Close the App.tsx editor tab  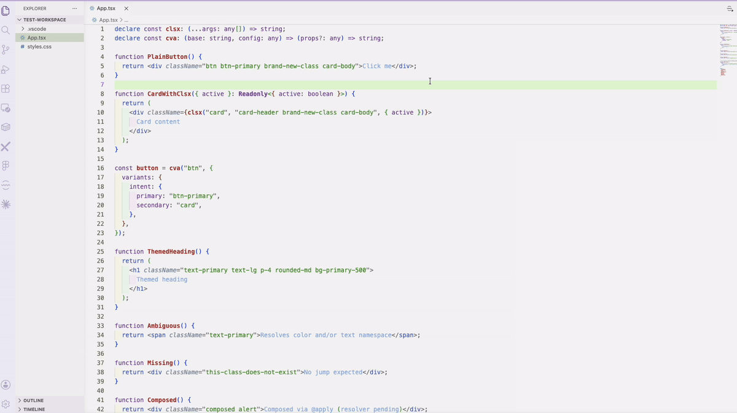pos(127,9)
